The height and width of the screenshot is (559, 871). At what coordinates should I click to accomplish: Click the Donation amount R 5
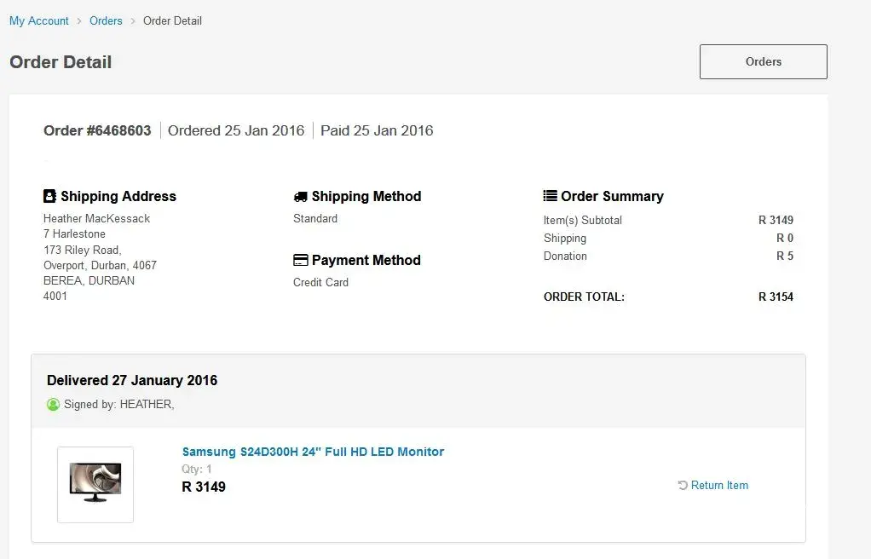point(784,256)
